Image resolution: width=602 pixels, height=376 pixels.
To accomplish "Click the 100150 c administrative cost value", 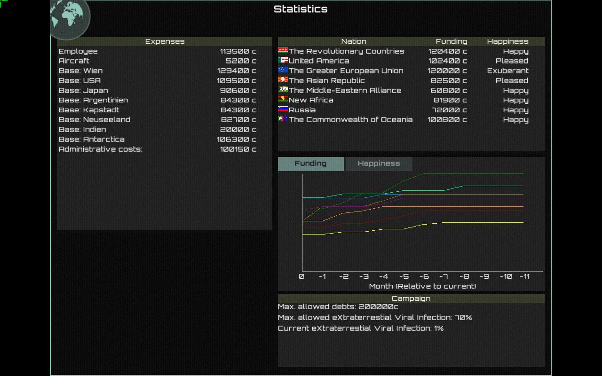I will pos(238,149).
